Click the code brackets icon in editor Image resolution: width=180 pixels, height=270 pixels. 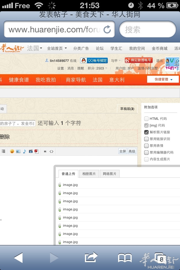(51, 151)
